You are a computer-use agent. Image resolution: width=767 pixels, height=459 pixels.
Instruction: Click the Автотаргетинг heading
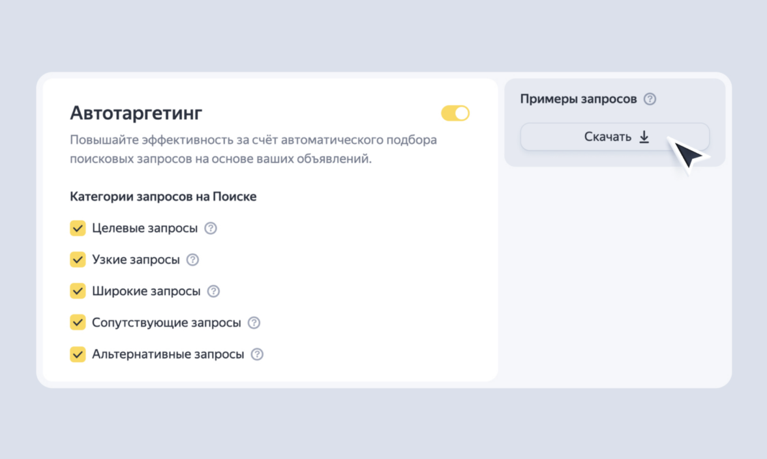(x=136, y=113)
